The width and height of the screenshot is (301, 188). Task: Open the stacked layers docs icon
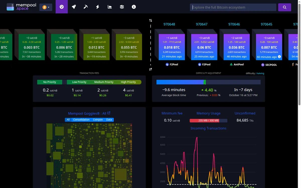click(x=122, y=7)
